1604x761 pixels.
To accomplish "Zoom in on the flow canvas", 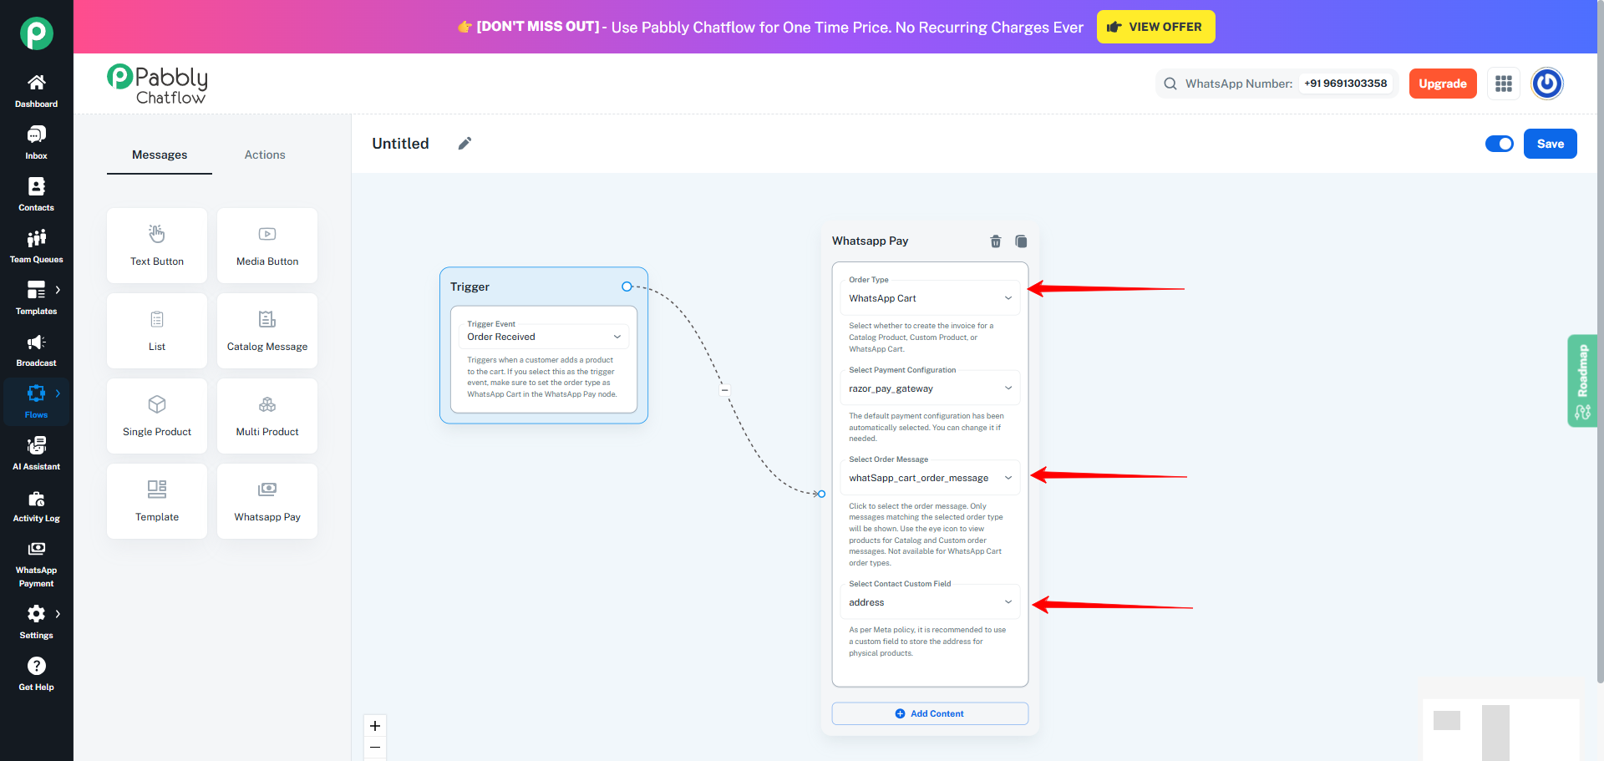I will [x=375, y=726].
